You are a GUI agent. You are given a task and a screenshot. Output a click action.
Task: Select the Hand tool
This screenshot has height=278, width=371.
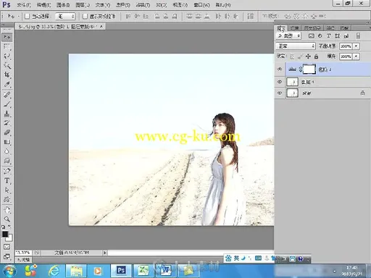tap(7, 210)
